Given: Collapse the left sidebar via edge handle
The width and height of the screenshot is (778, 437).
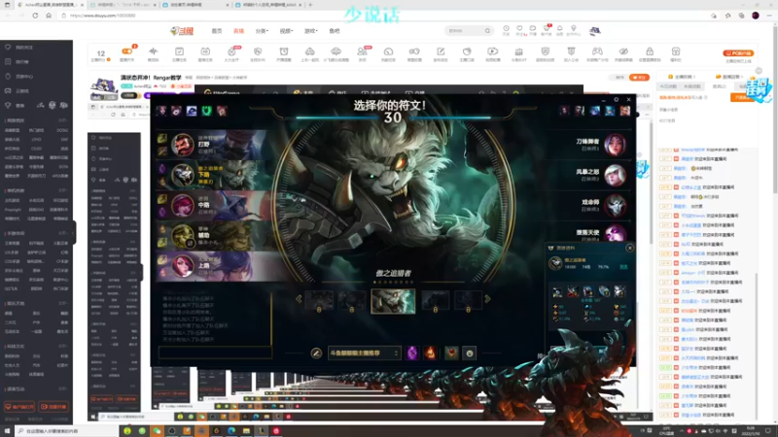Looking at the screenshot, I should tap(74, 232).
